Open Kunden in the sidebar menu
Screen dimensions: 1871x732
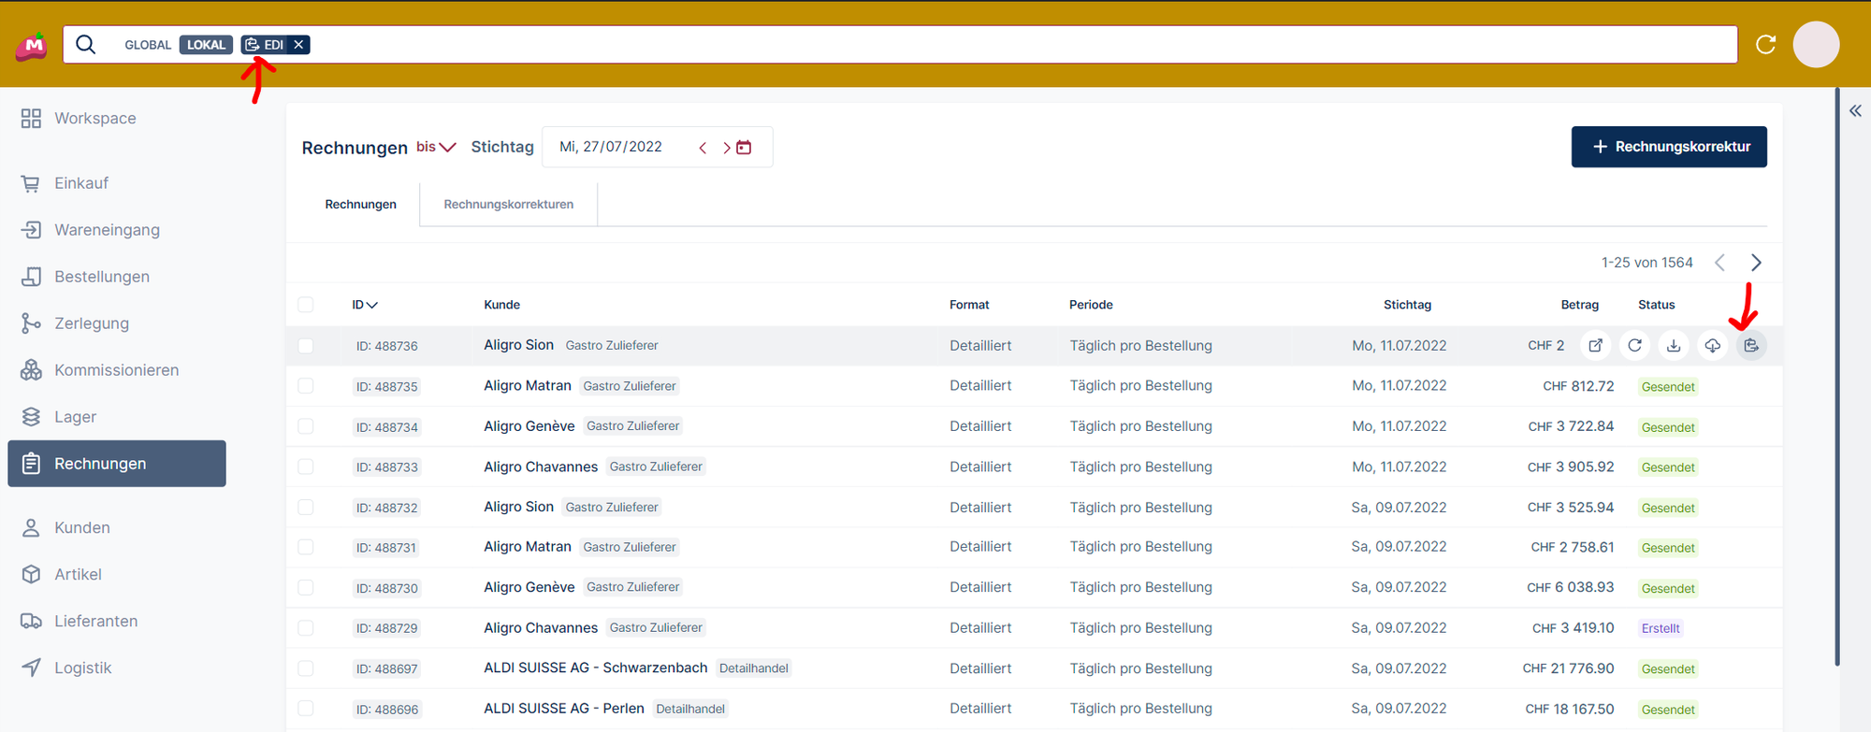point(82,528)
